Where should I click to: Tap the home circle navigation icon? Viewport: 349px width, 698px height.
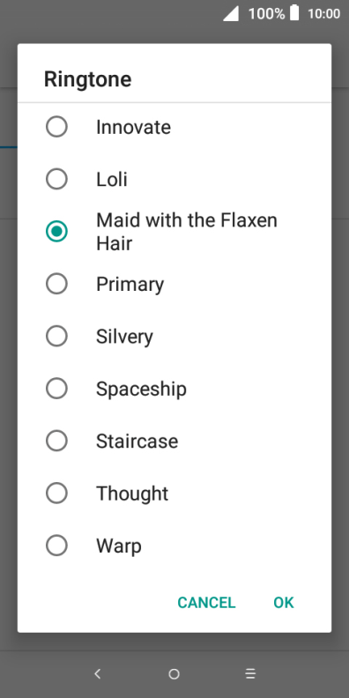coord(174,674)
